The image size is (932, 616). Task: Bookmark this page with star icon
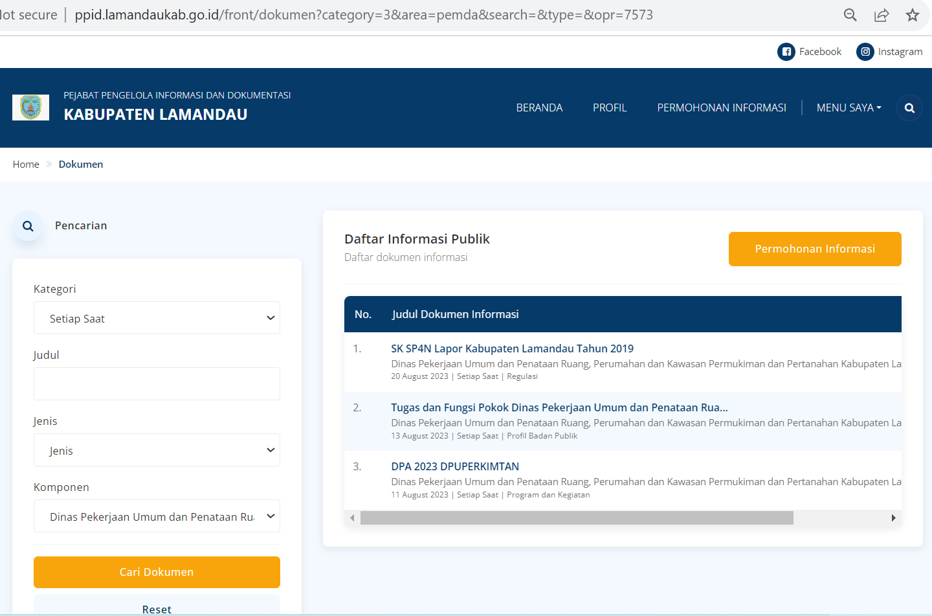(912, 15)
